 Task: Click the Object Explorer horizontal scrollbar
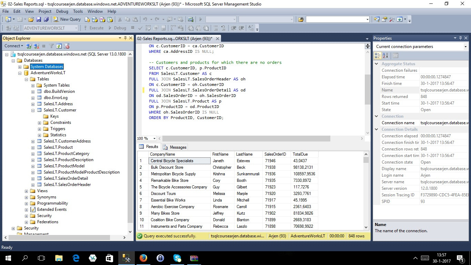pyautogui.click(x=65, y=238)
